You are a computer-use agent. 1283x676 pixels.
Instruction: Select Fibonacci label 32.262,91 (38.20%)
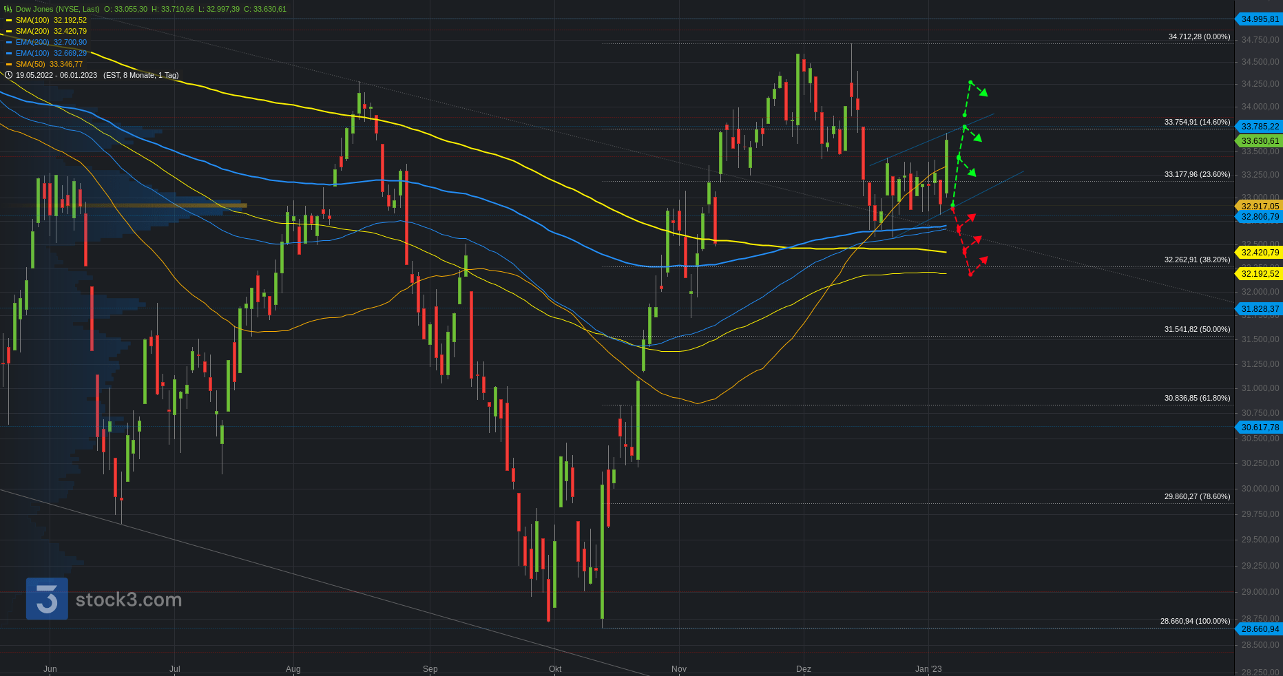click(x=1197, y=260)
